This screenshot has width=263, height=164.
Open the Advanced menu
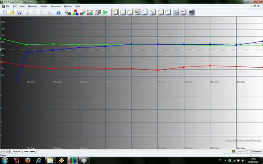click(x=55, y=6)
